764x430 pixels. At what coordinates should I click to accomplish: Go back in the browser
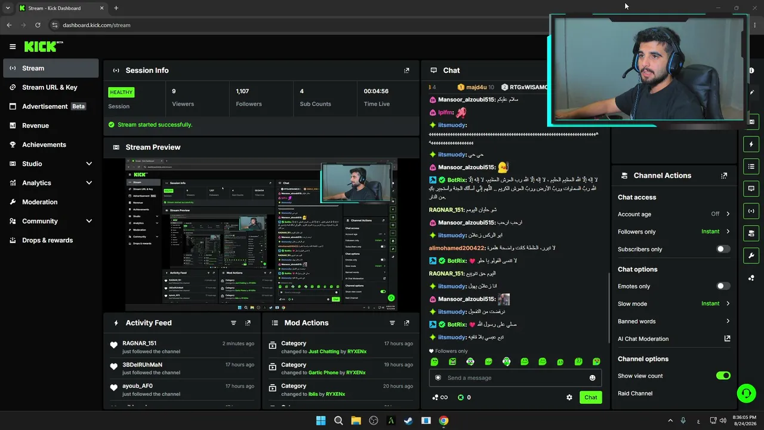pos(9,25)
